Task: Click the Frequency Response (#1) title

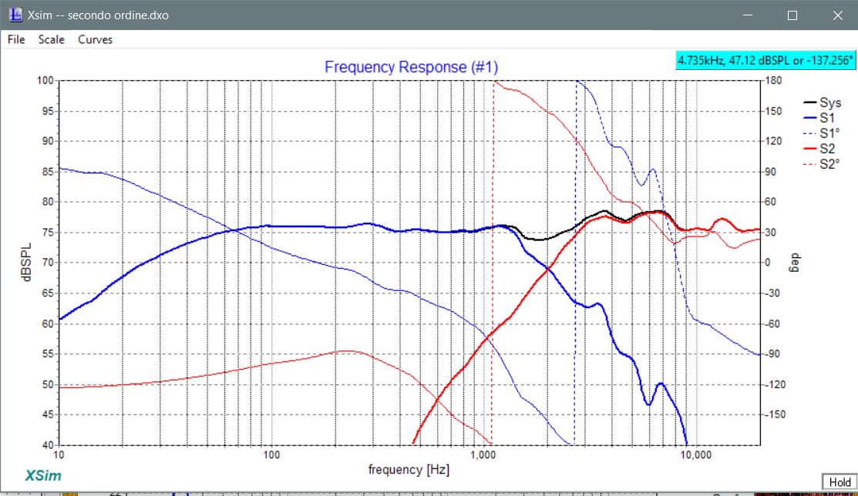Action: pos(411,67)
